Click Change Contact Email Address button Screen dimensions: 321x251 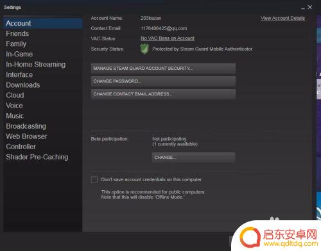163,94
